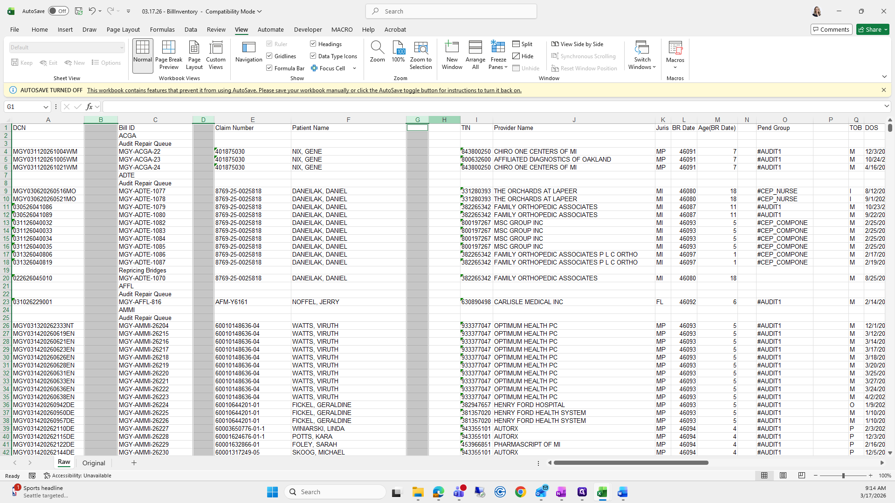Viewport: 895px width, 503px height.
Task: Open the Switch Windows dropdown
Action: (x=642, y=55)
